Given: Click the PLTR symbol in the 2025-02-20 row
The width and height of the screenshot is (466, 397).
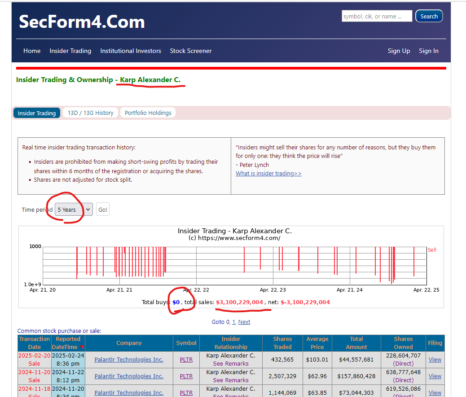Looking at the screenshot, I should [186, 360].
